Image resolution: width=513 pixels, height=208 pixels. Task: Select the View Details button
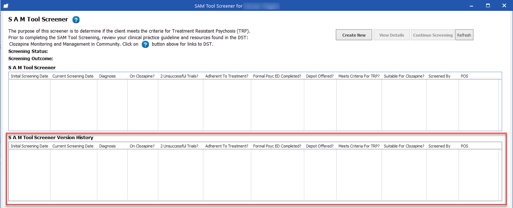(x=391, y=35)
